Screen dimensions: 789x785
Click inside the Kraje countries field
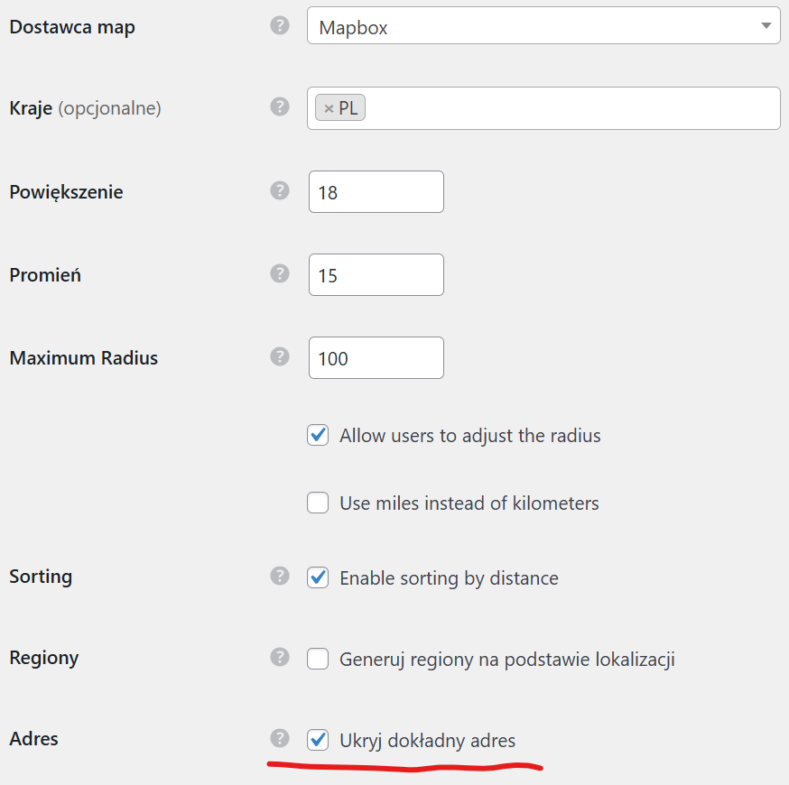[569, 108]
